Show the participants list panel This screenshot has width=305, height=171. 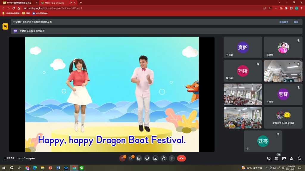tap(276, 159)
